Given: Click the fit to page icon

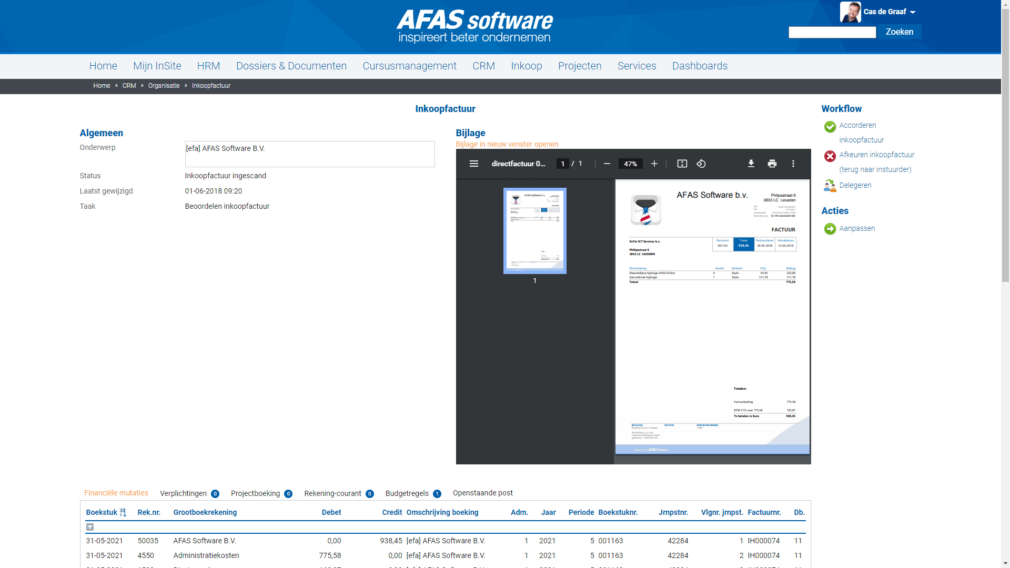Looking at the screenshot, I should tap(682, 164).
